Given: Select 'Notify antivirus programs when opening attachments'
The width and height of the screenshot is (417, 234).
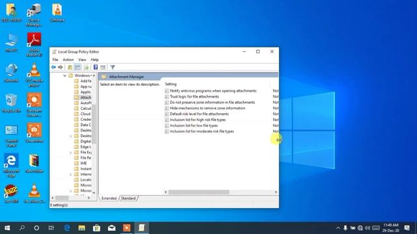Looking at the screenshot, I should tap(213, 91).
